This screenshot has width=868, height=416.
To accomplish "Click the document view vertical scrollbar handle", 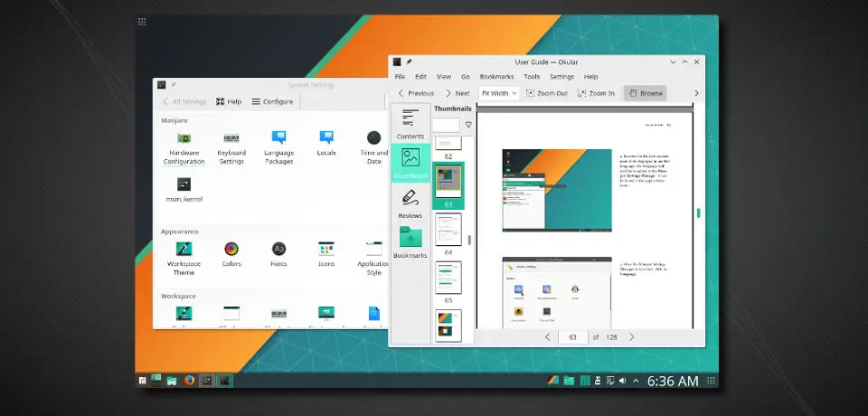I will click(699, 213).
